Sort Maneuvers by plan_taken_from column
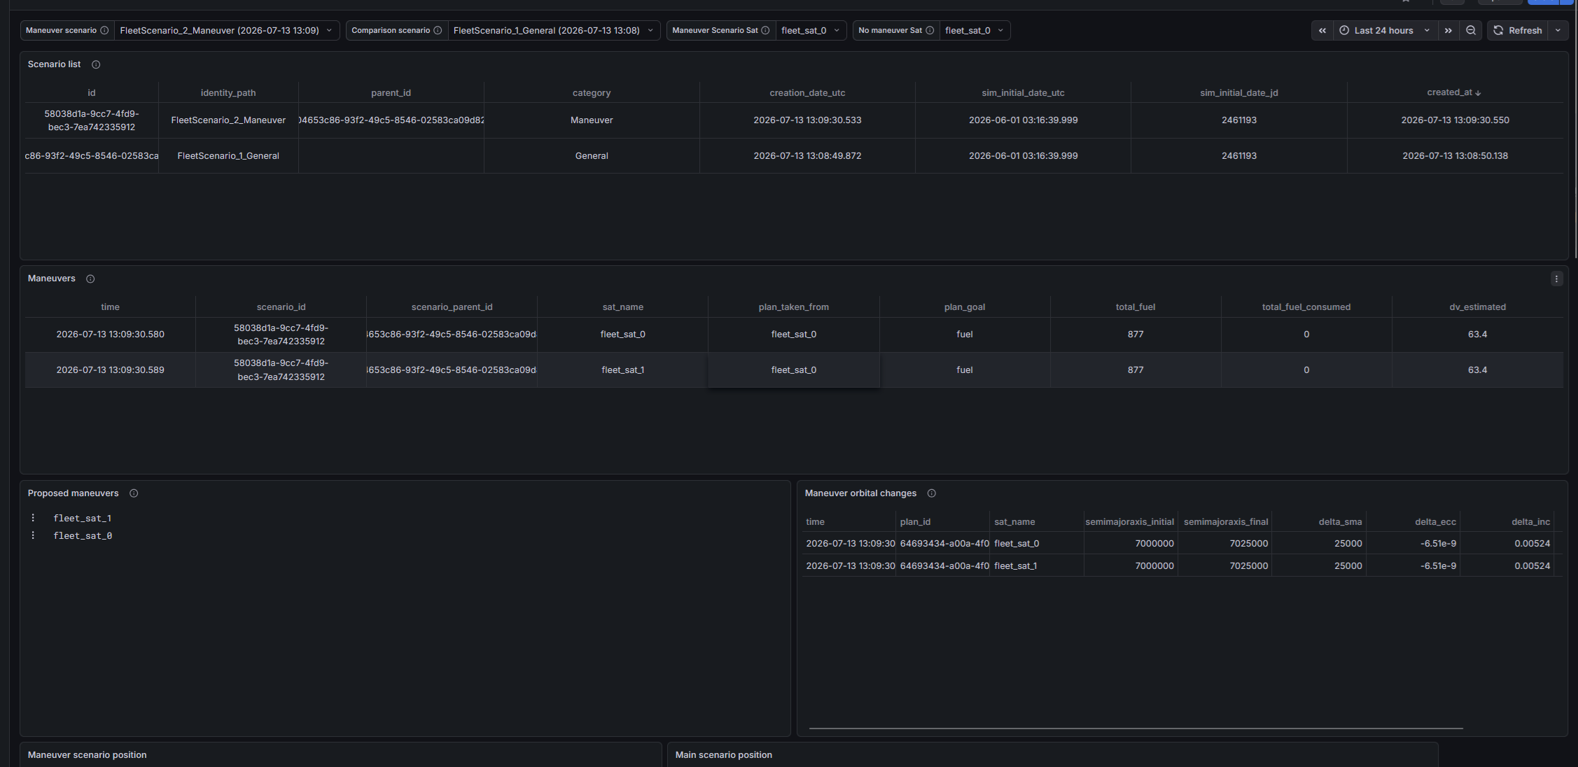 (x=793, y=307)
